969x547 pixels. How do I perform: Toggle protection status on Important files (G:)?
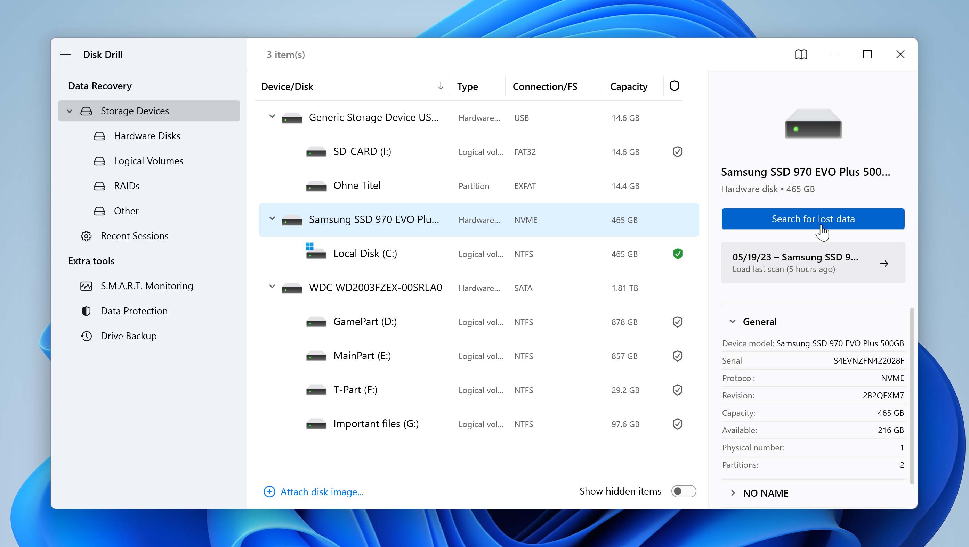(x=678, y=424)
